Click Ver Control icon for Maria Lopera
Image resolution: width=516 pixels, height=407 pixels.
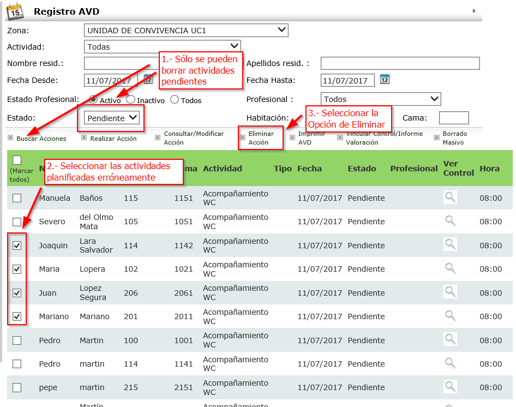pyautogui.click(x=450, y=268)
